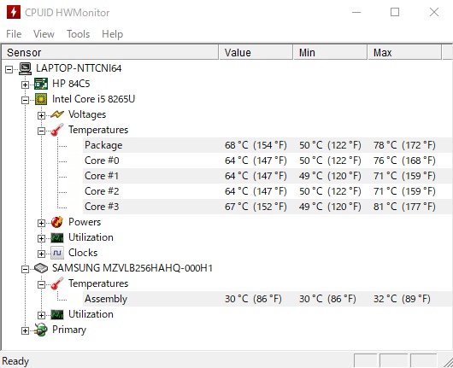The image size is (453, 368).
Task: Click the Intel Core i5 processor chip icon
Action: click(x=41, y=99)
